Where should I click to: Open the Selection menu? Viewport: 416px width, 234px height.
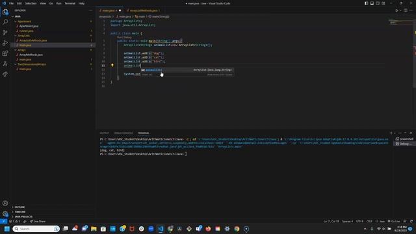click(x=31, y=3)
